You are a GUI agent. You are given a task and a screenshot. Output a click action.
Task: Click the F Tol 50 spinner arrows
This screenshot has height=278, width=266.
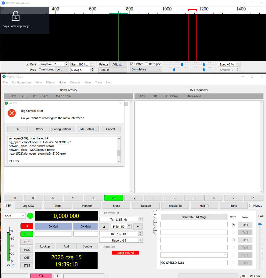[129, 226]
